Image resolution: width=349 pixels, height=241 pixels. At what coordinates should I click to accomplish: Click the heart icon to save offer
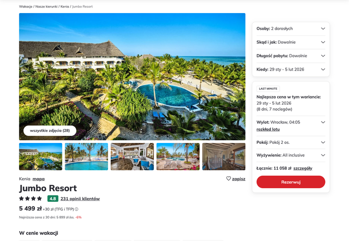pos(228,179)
